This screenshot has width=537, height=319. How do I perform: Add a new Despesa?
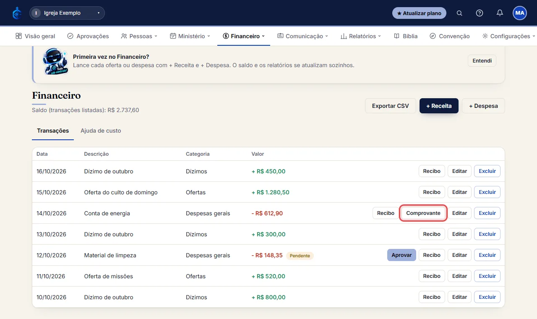coord(483,106)
